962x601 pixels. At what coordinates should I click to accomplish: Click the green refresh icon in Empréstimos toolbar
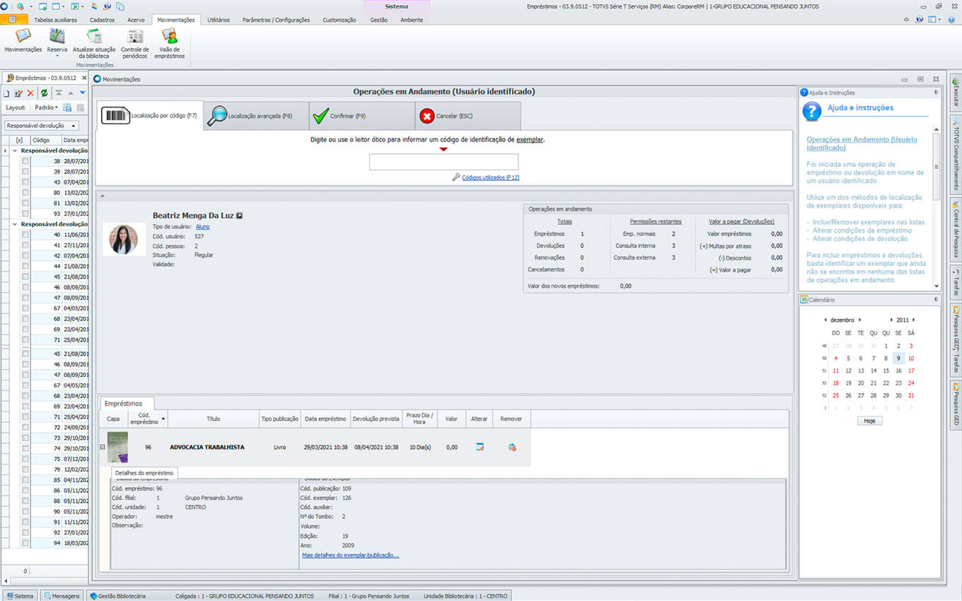(44, 93)
